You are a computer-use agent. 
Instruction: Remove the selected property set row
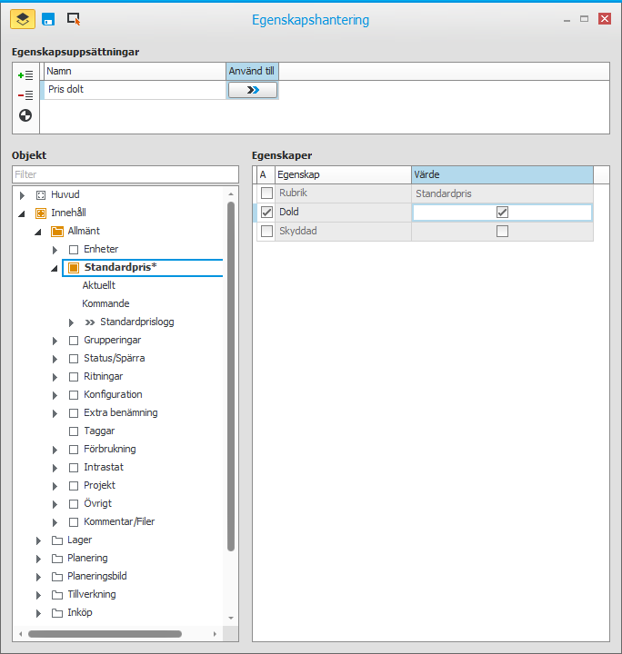pos(25,94)
